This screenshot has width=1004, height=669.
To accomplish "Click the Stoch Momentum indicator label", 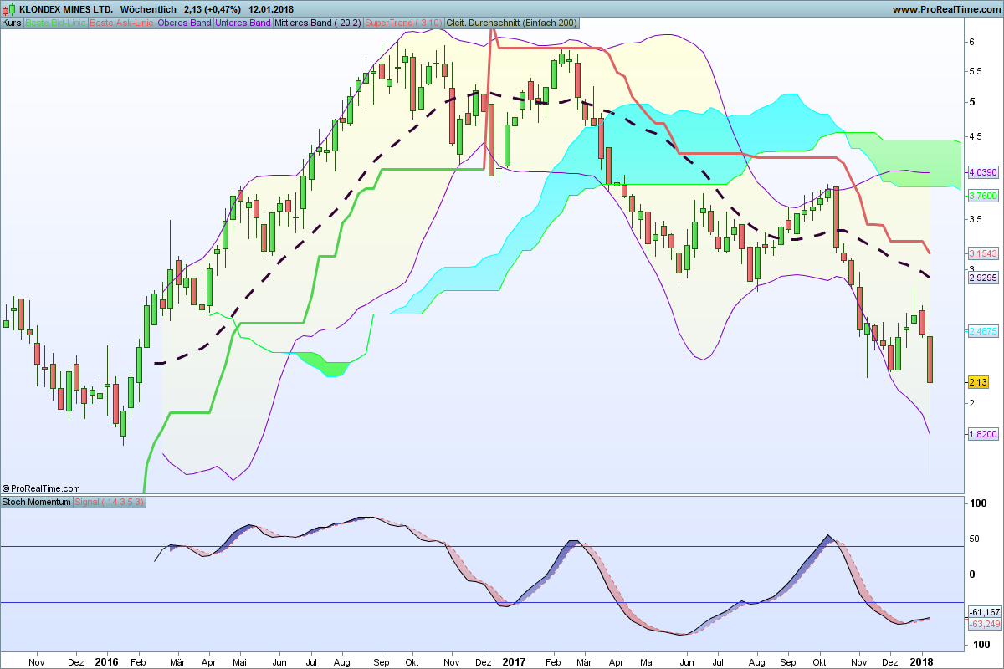I will click(37, 502).
